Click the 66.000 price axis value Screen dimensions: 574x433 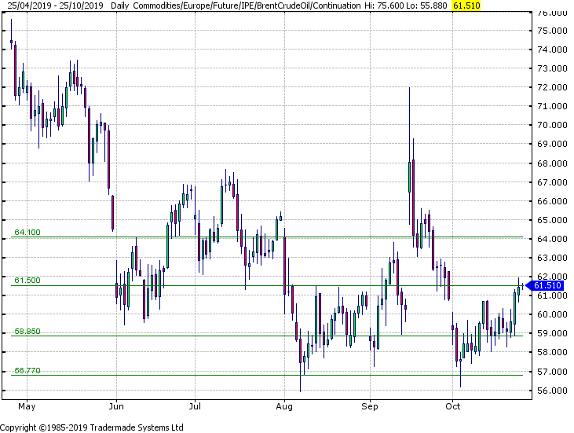[x=552, y=201]
